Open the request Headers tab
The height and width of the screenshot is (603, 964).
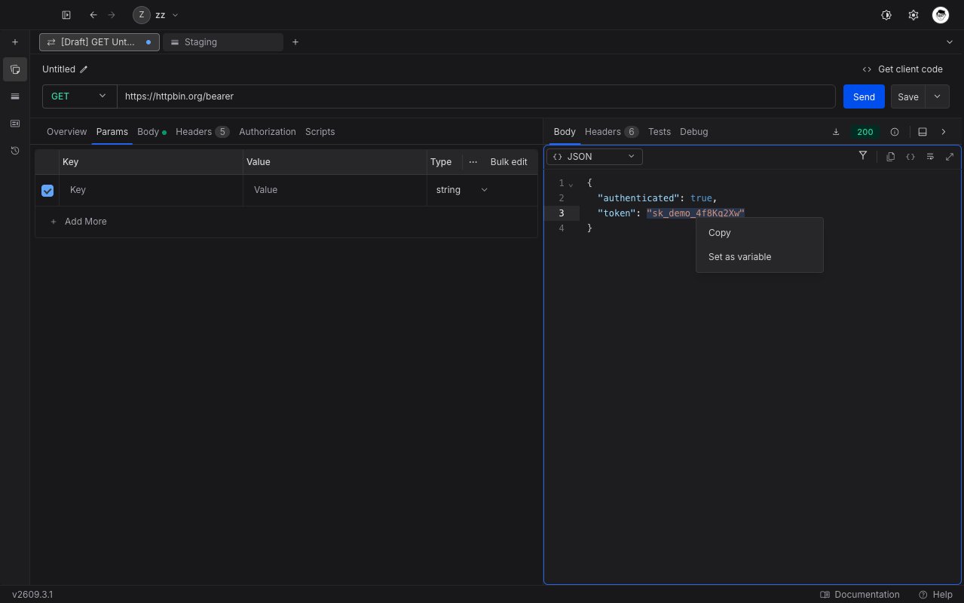click(x=202, y=132)
